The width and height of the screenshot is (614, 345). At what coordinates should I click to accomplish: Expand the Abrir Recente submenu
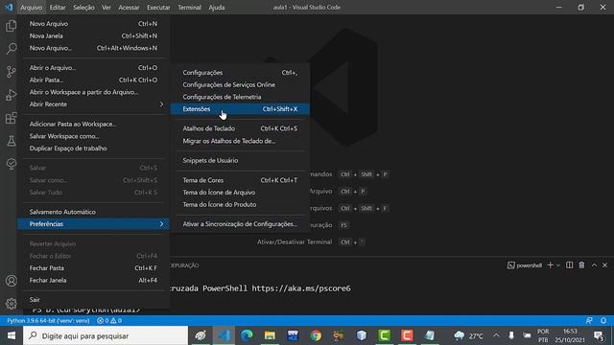pyautogui.click(x=94, y=104)
